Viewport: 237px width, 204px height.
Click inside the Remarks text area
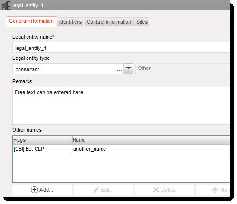121,106
